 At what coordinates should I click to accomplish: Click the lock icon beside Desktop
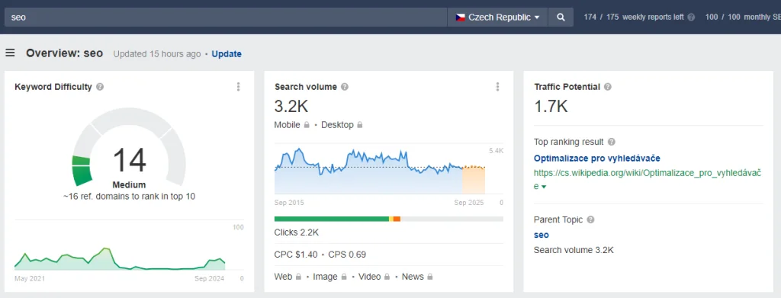[360, 125]
